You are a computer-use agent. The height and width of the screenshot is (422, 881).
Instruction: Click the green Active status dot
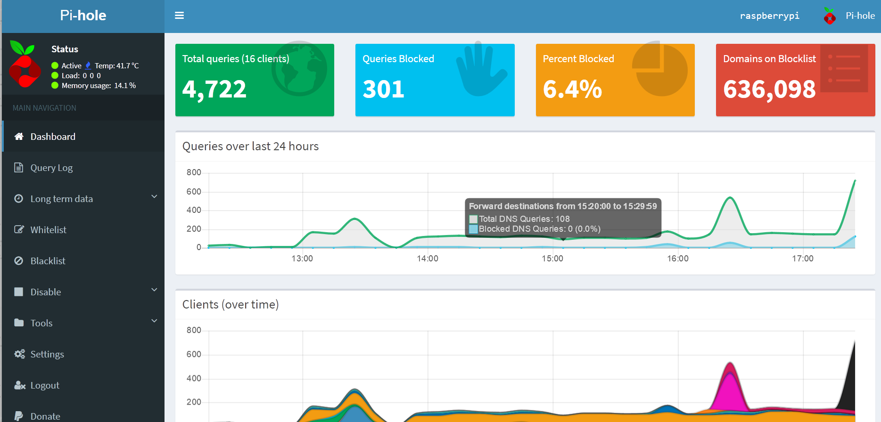pos(55,65)
